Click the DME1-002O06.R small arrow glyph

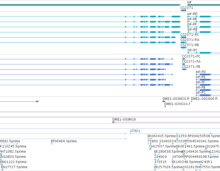click(x=192, y=101)
